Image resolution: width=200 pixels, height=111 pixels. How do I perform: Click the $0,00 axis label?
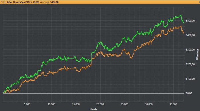pos(189,93)
